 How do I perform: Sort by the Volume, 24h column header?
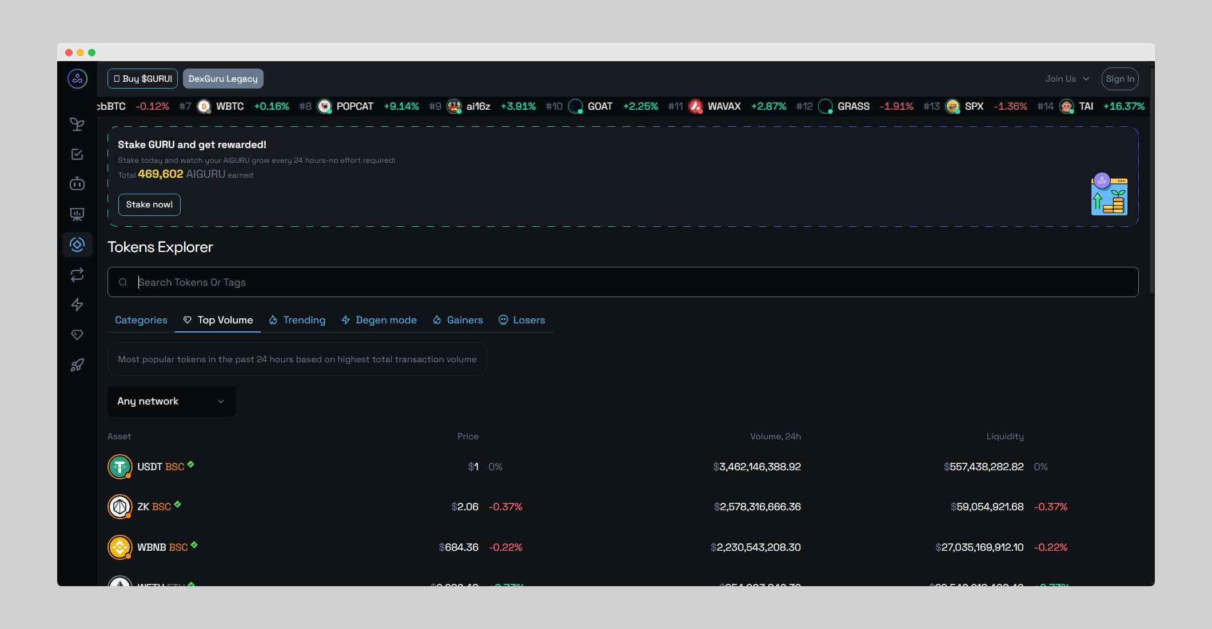point(775,436)
